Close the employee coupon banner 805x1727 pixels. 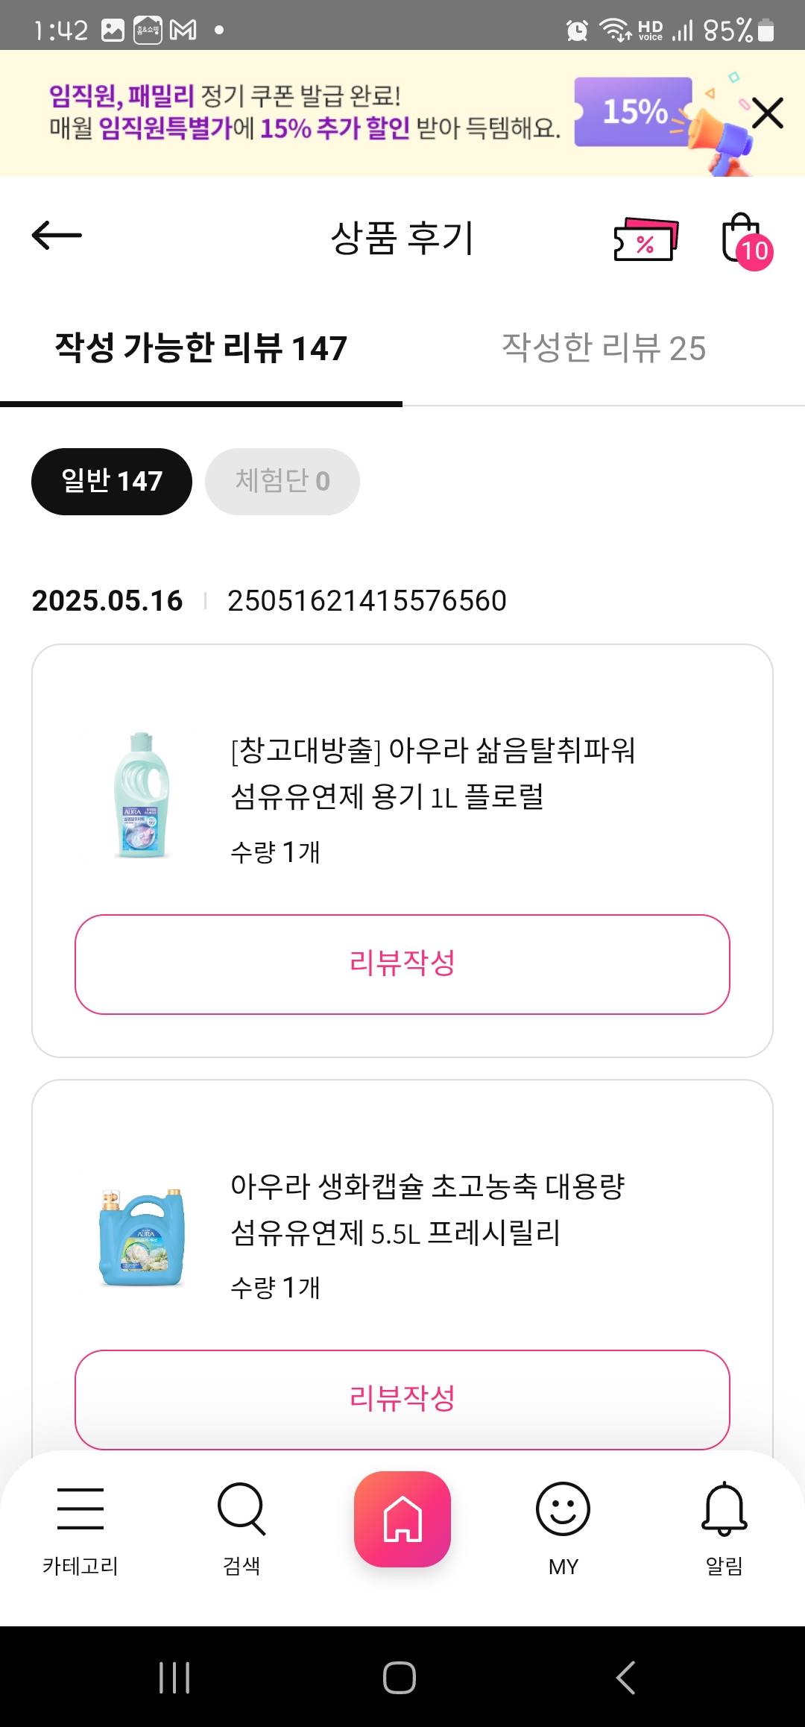click(767, 113)
